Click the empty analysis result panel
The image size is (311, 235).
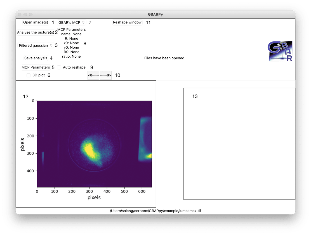[239, 144]
